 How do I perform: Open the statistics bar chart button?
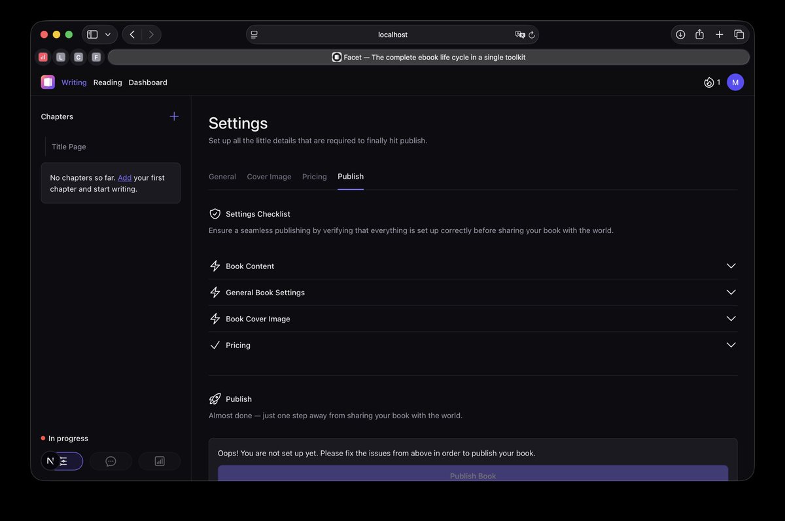(x=160, y=461)
